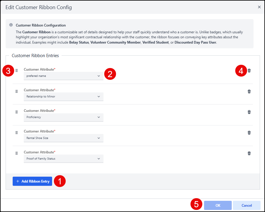Delete the Proof of Family Status entry
This screenshot has height=212, width=265.
click(249, 153)
